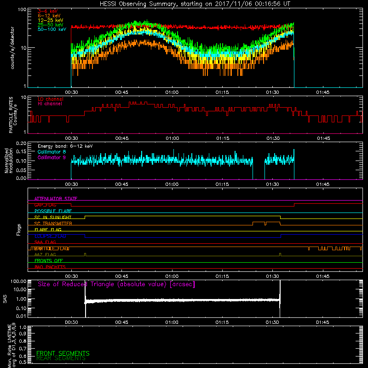Select the 50-100 keV legend label
The image size is (368, 368).
52,29
